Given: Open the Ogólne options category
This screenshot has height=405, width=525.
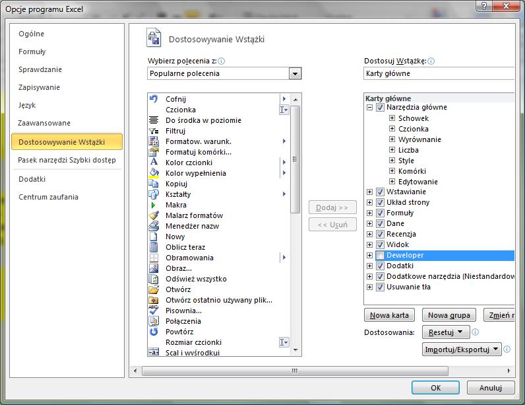Looking at the screenshot, I should click(31, 34).
